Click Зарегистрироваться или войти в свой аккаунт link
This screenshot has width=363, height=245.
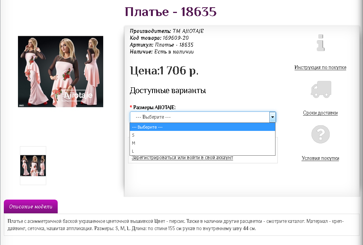[182, 158]
